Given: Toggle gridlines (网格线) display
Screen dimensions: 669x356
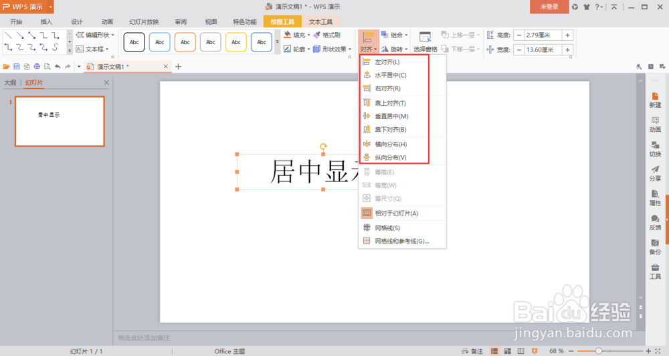Looking at the screenshot, I should (402, 228).
